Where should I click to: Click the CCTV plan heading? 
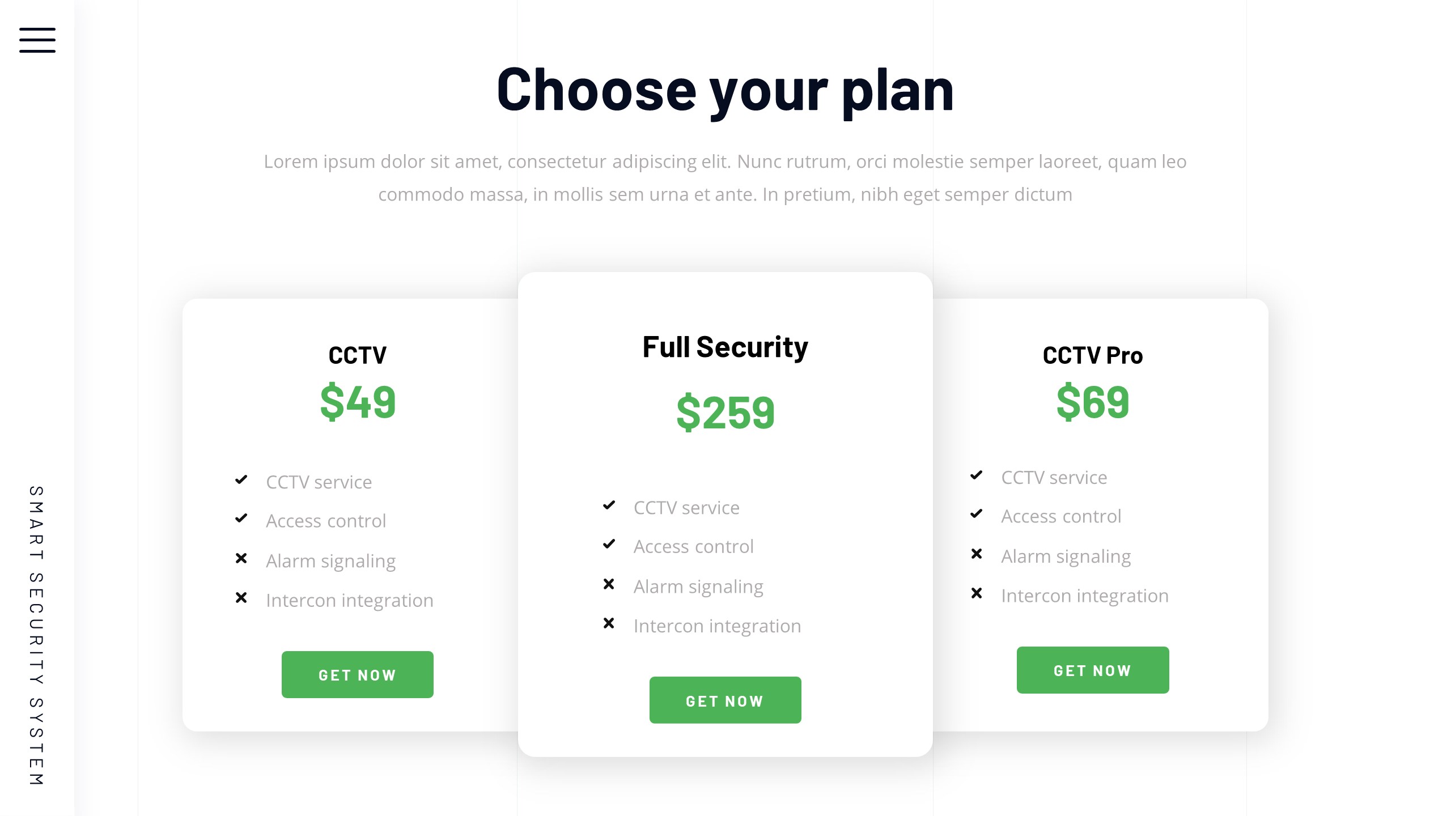pyautogui.click(x=357, y=355)
